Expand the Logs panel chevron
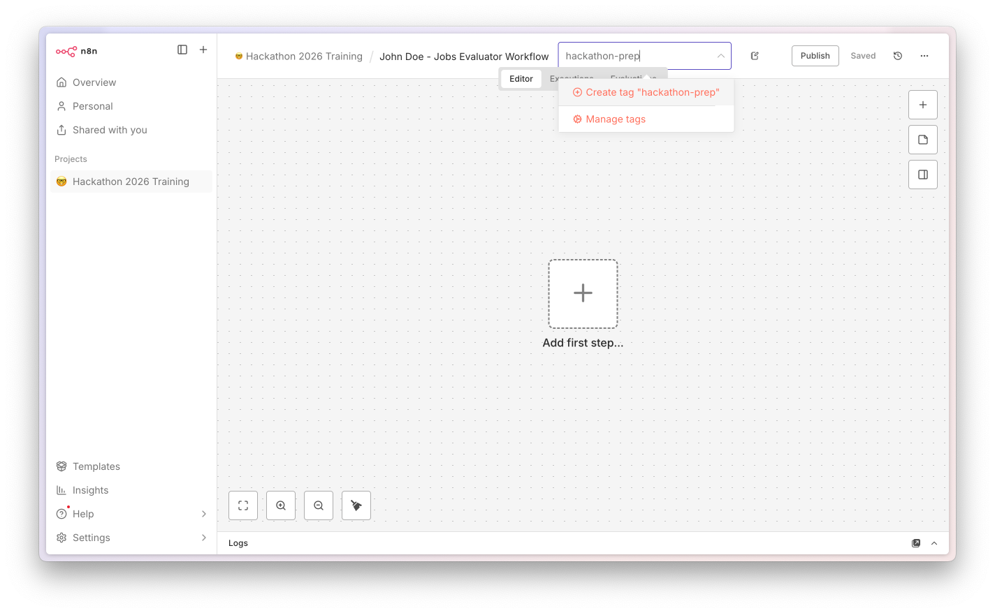 (x=934, y=543)
